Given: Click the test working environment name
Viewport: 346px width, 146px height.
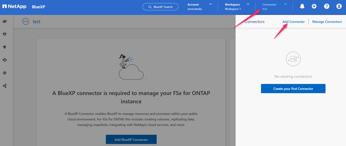Looking at the screenshot, I should (36, 22).
